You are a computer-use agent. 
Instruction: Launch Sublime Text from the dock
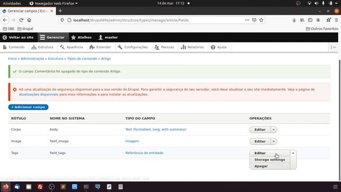click(x=63, y=187)
